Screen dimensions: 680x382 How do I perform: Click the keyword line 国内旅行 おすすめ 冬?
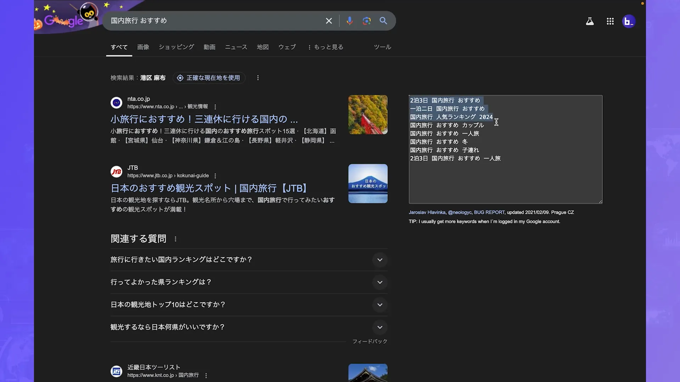[x=439, y=142]
